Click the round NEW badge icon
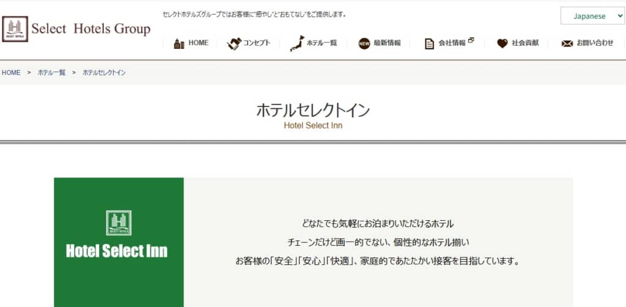Screen dimensions: 626x307 [x=364, y=43]
